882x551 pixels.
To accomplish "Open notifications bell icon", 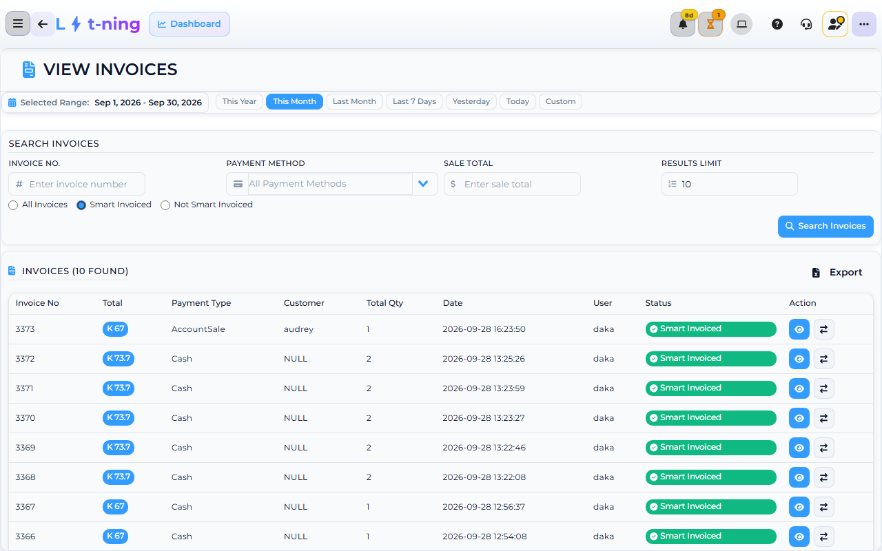I will pyautogui.click(x=683, y=24).
